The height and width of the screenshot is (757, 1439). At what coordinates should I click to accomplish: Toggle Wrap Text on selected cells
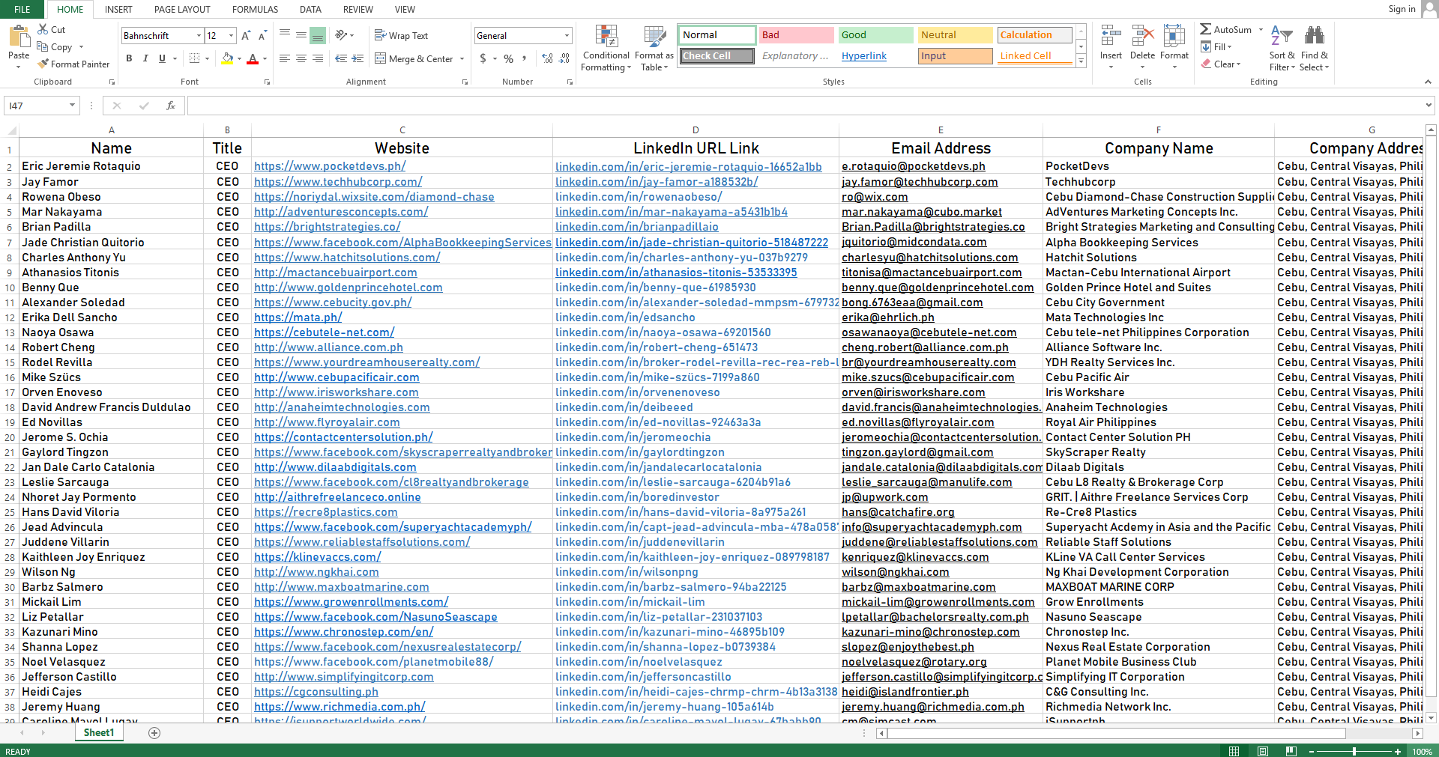(401, 35)
